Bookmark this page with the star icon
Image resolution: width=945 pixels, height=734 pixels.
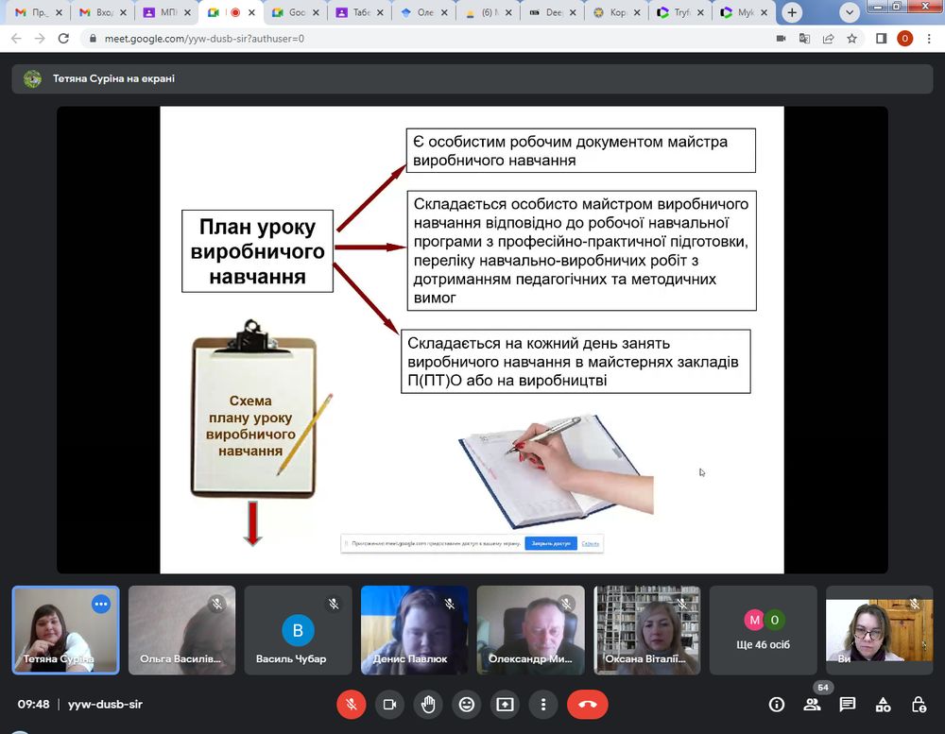click(852, 39)
